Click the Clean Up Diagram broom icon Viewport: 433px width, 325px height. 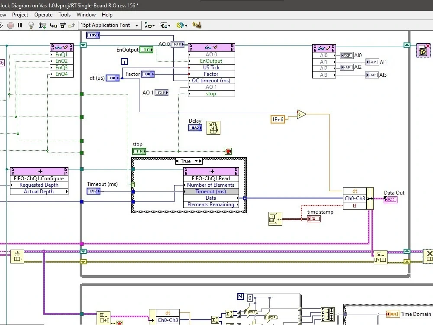[x=196, y=25]
